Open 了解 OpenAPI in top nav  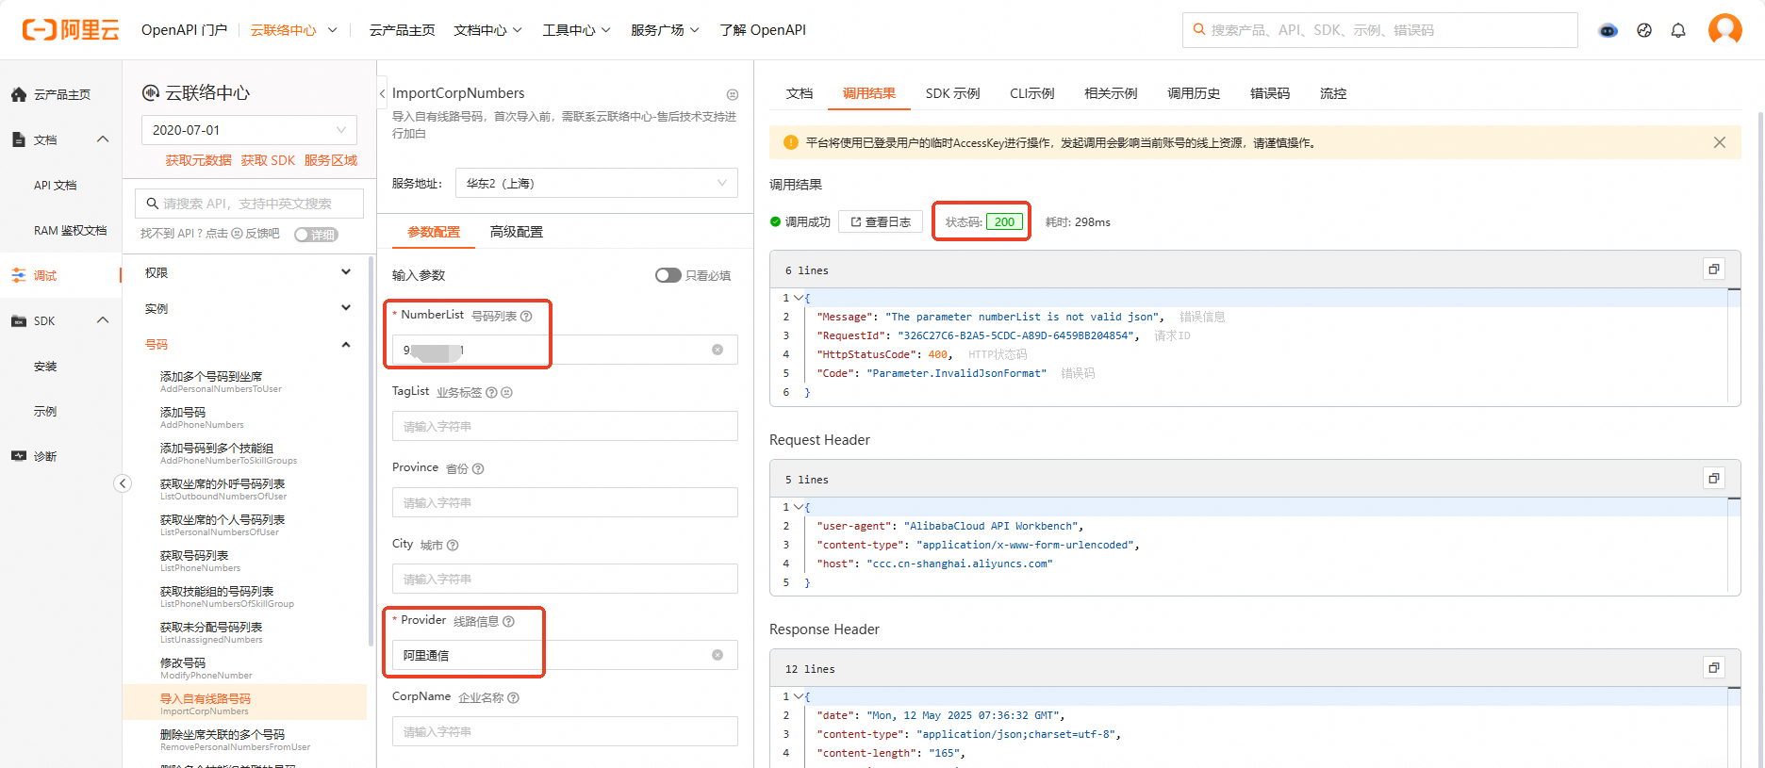point(763,30)
